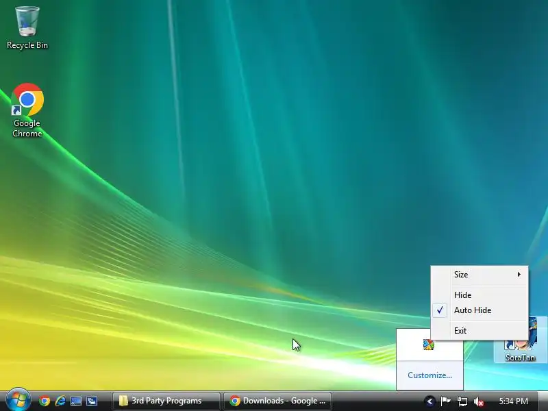Select the Google Chrome desktop shortcut

coord(27,110)
